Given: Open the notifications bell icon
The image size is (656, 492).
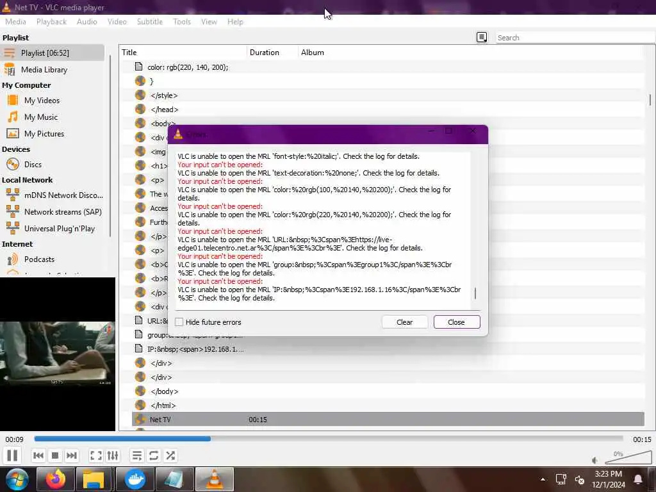Looking at the screenshot, I should click(x=638, y=479).
